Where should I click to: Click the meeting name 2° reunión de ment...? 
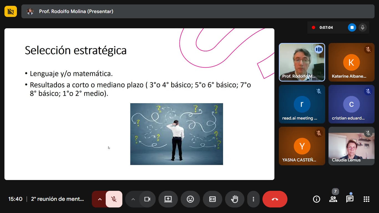(x=57, y=199)
